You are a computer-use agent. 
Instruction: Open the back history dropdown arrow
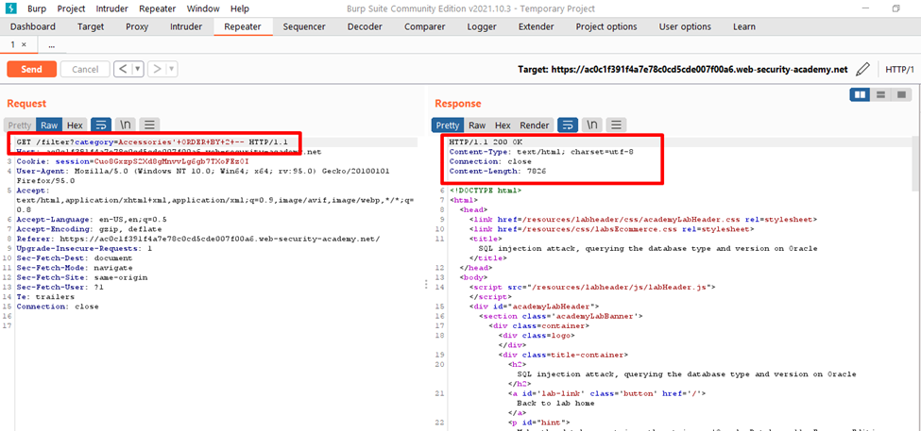[138, 69]
